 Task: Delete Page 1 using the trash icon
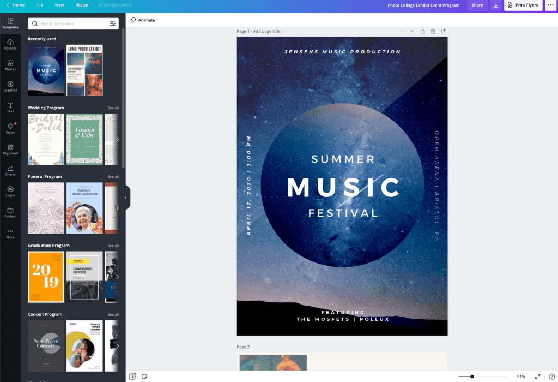point(433,31)
